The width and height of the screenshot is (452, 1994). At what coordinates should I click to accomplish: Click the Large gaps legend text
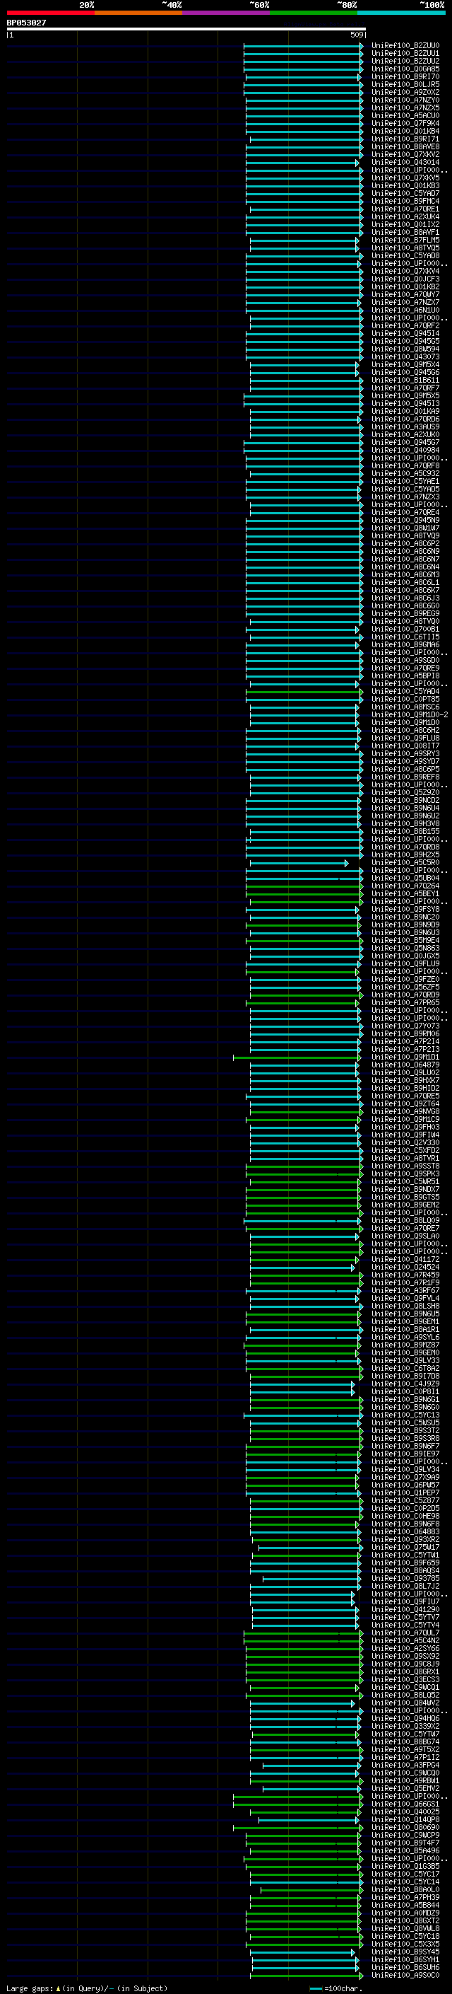coord(87,1988)
